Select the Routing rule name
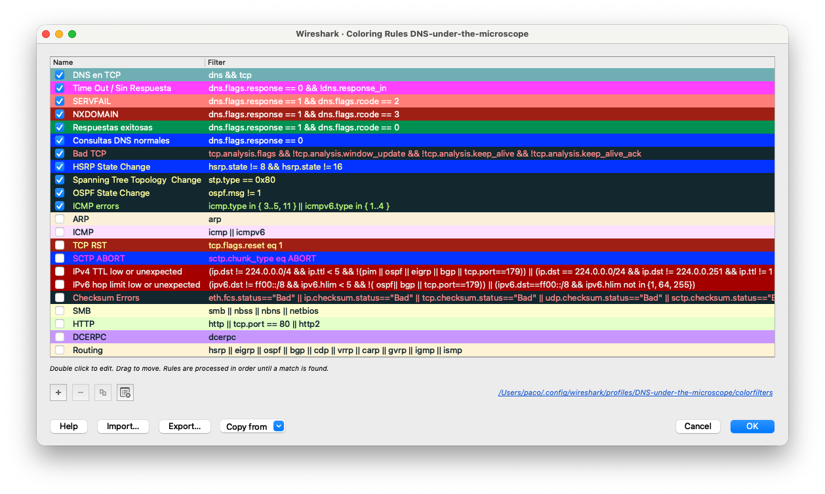Viewport: 825px width, 494px height. point(88,351)
